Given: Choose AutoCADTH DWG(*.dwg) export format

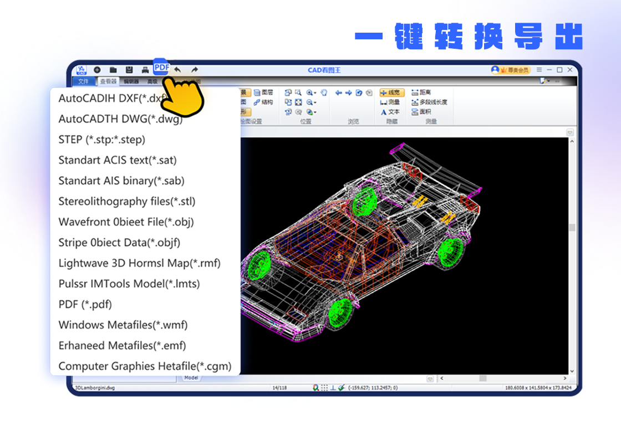Looking at the screenshot, I should (120, 119).
